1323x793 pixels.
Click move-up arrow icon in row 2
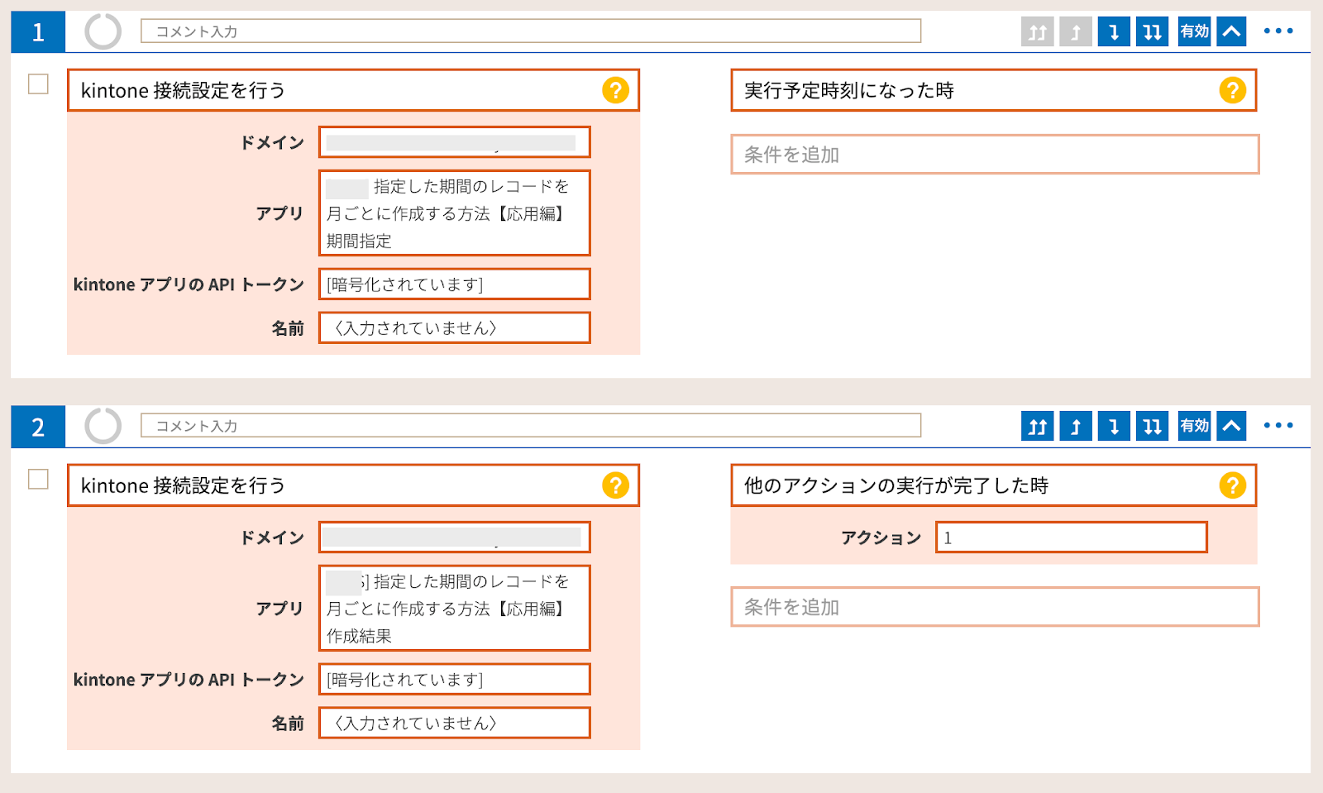point(1076,426)
